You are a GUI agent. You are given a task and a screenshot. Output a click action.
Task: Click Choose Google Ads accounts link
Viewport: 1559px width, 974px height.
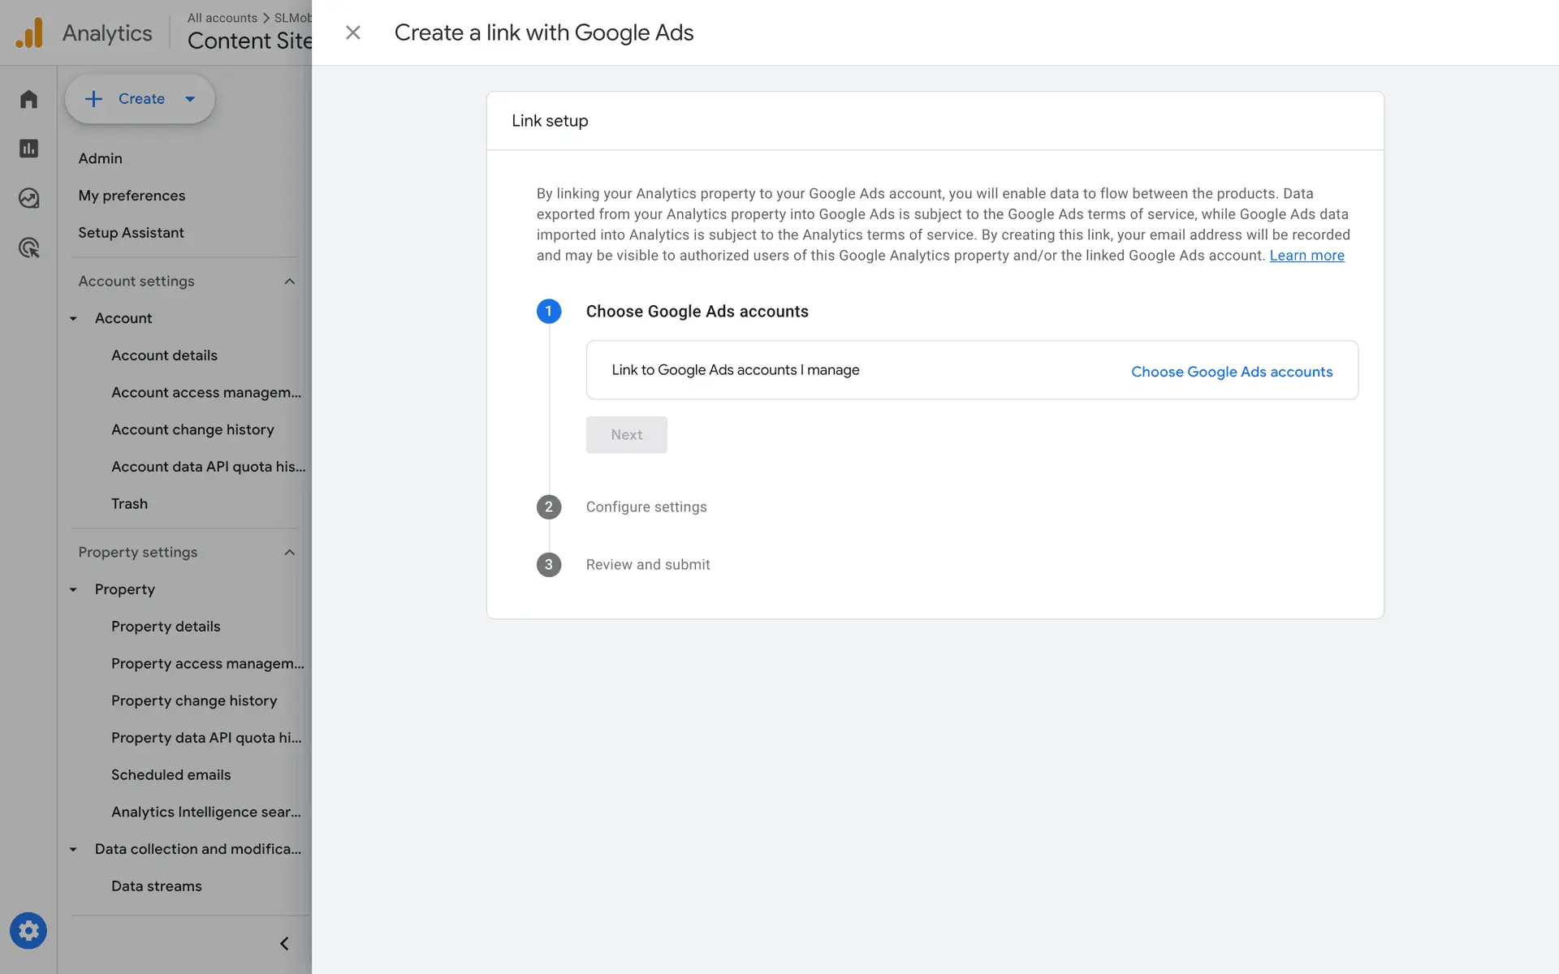pos(1231,372)
